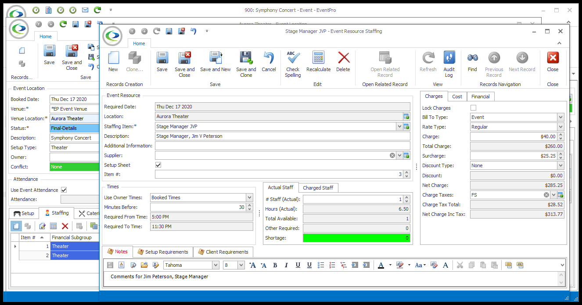Click the undo arrow in the Staffing window title bar

tap(194, 31)
